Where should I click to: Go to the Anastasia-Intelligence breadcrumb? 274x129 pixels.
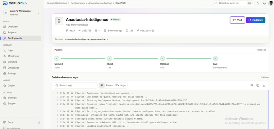click(100, 3)
